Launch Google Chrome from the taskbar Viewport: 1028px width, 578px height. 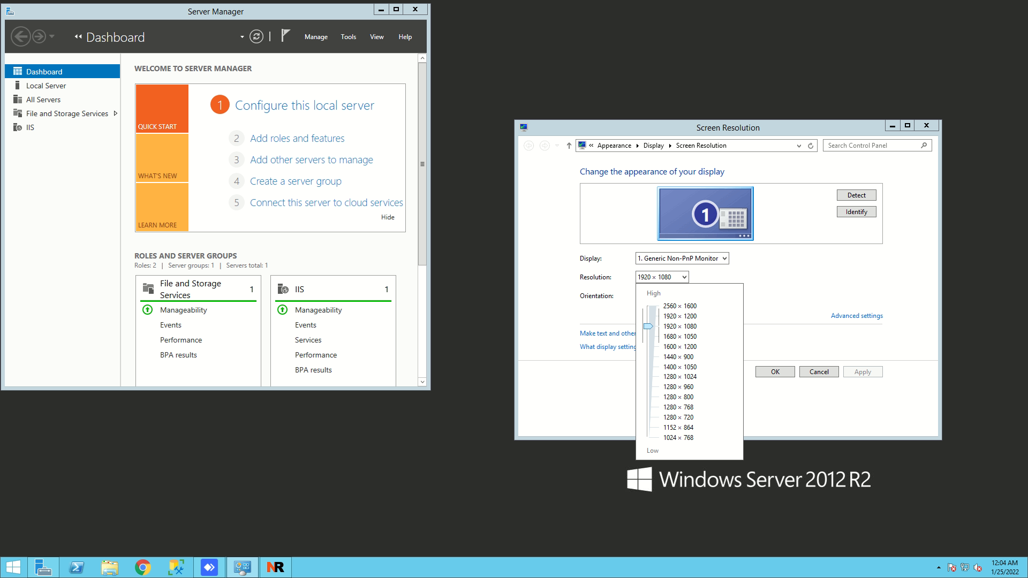[143, 567]
